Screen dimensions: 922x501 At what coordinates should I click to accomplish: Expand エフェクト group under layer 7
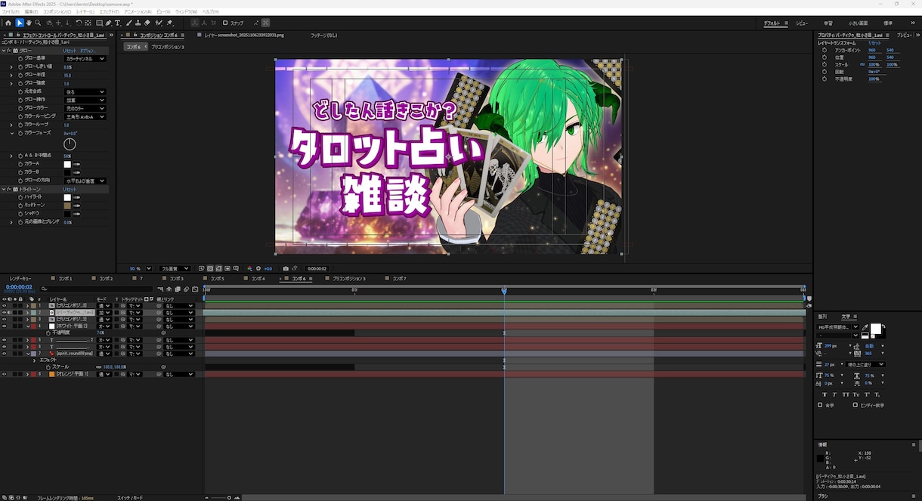pos(33,360)
